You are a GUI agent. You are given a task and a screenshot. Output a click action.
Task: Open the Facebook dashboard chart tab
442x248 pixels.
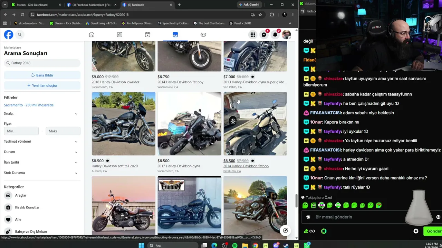click(119, 35)
